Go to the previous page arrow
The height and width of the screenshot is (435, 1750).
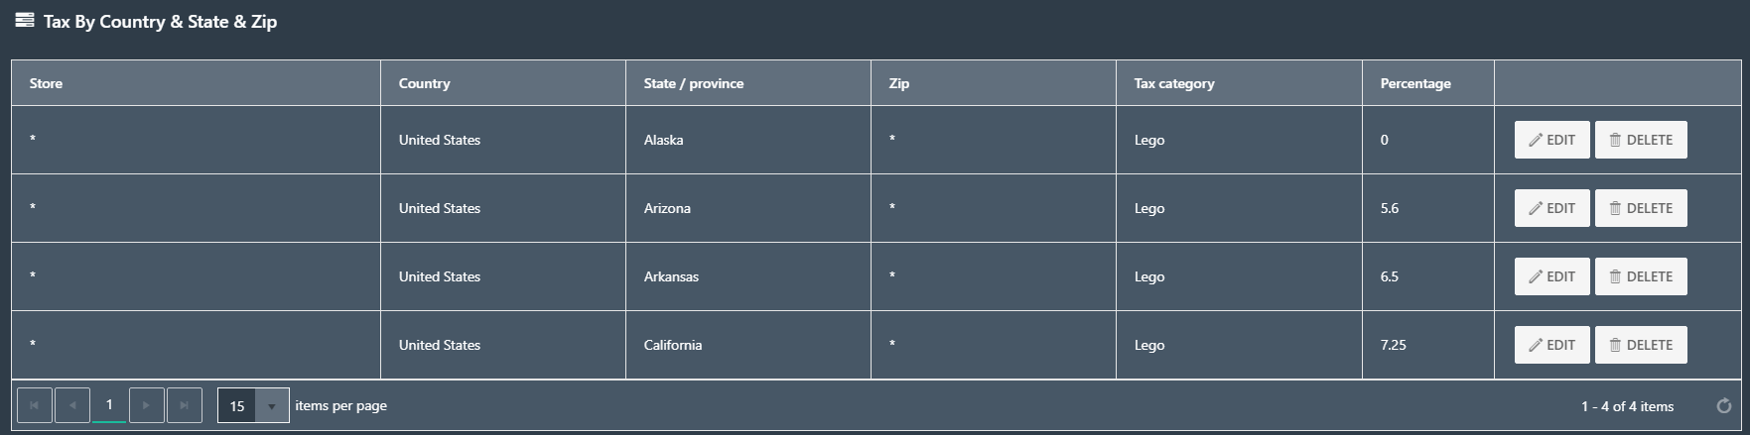point(72,405)
